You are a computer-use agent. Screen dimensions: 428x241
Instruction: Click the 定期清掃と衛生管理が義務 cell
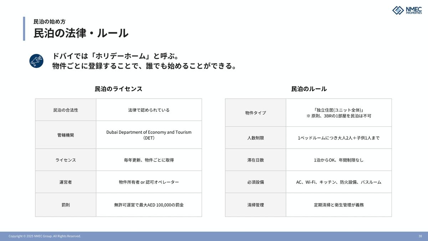(338, 205)
